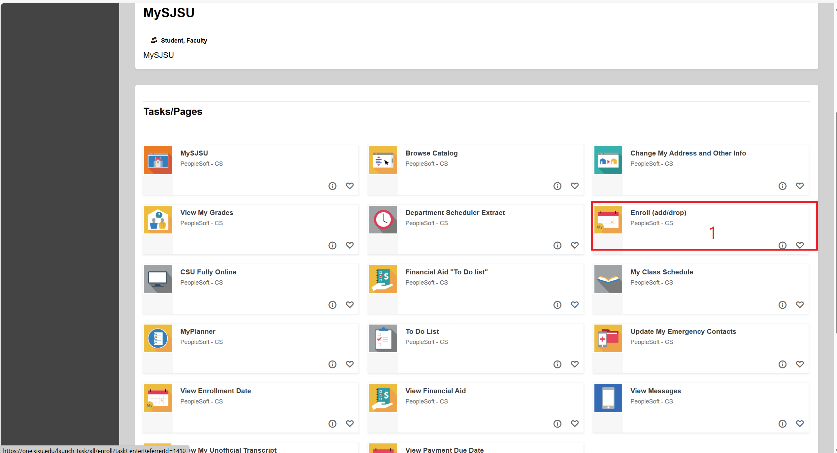This screenshot has height=453, width=837.
Task: Click the View Financial Aid icon
Action: point(383,398)
